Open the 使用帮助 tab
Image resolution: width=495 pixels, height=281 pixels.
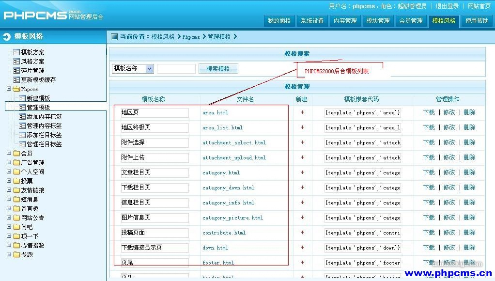tap(477, 21)
